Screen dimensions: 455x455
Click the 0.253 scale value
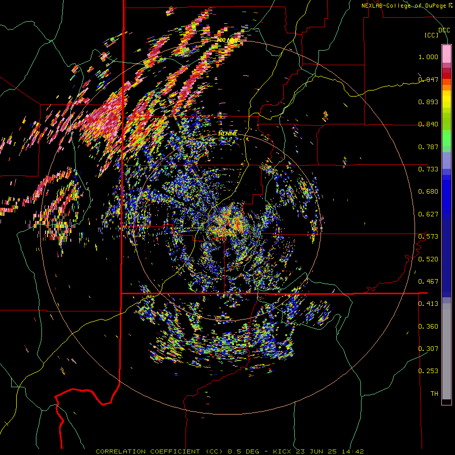[x=428, y=371]
